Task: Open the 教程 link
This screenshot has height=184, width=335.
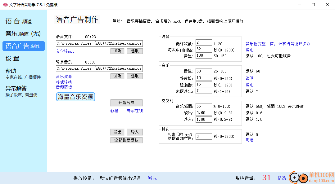Action: point(114,111)
